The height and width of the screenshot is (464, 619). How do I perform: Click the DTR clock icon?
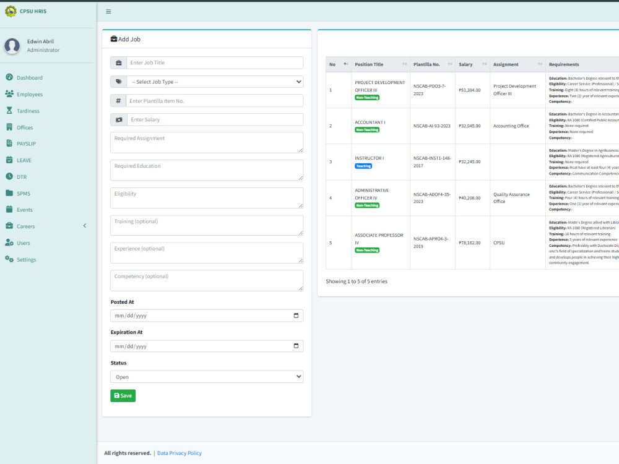click(9, 176)
